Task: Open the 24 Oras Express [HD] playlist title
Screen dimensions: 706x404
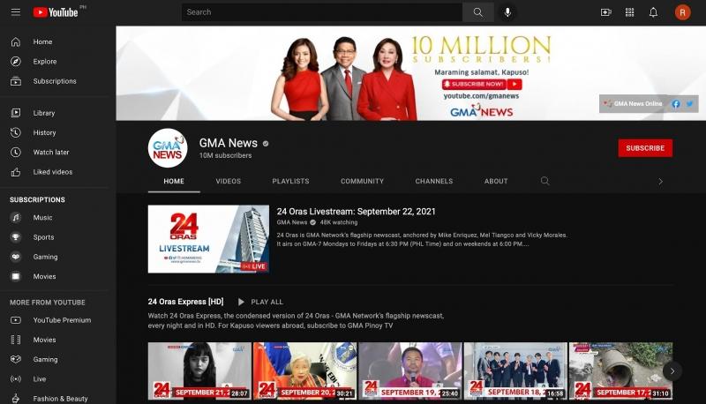Action: 185,302
